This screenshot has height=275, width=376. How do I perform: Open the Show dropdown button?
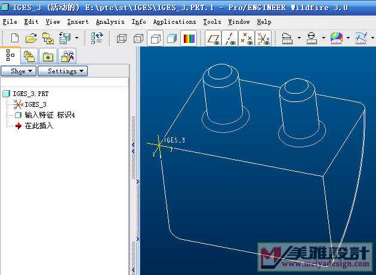[19, 71]
